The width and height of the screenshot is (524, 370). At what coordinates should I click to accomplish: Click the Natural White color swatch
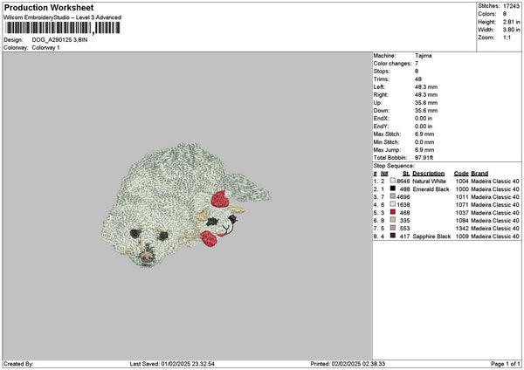[x=392, y=181]
